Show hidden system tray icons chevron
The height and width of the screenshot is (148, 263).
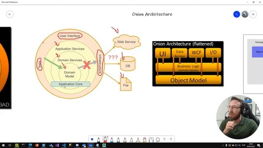[x=223, y=145]
